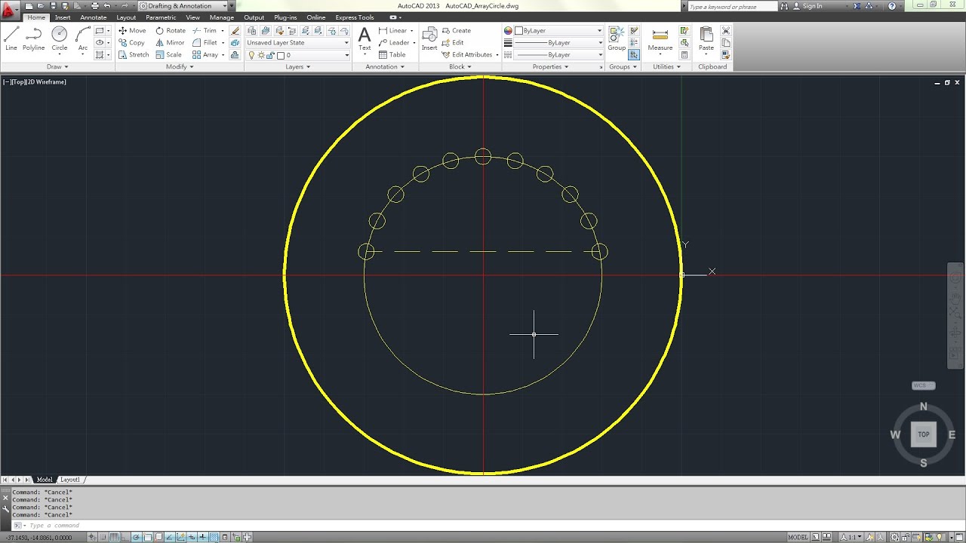Activate the Fillet command

[205, 43]
